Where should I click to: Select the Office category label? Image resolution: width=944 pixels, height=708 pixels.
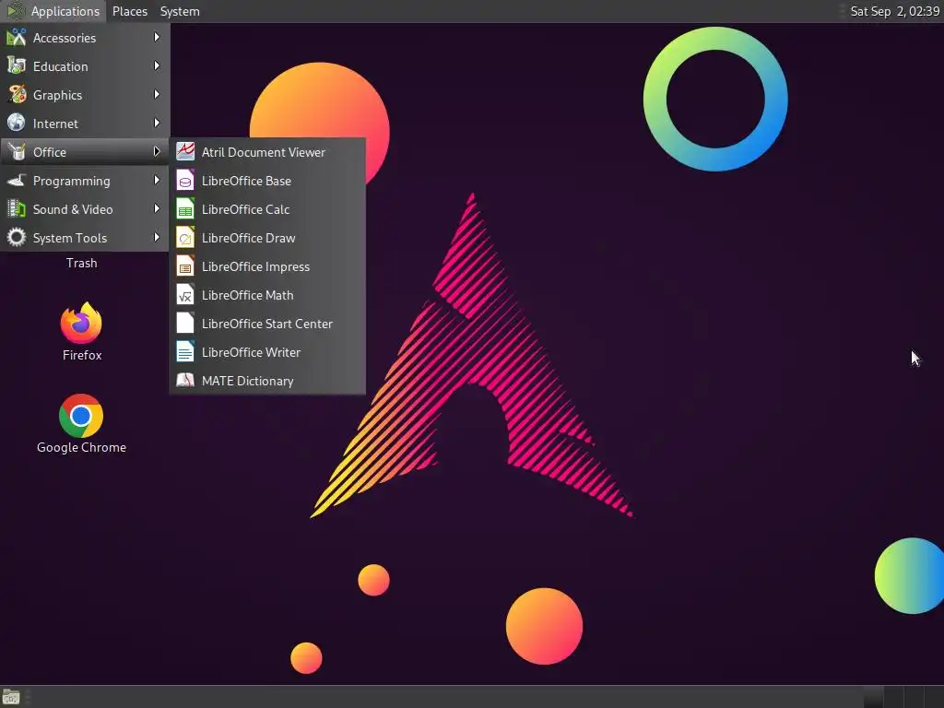pos(50,152)
